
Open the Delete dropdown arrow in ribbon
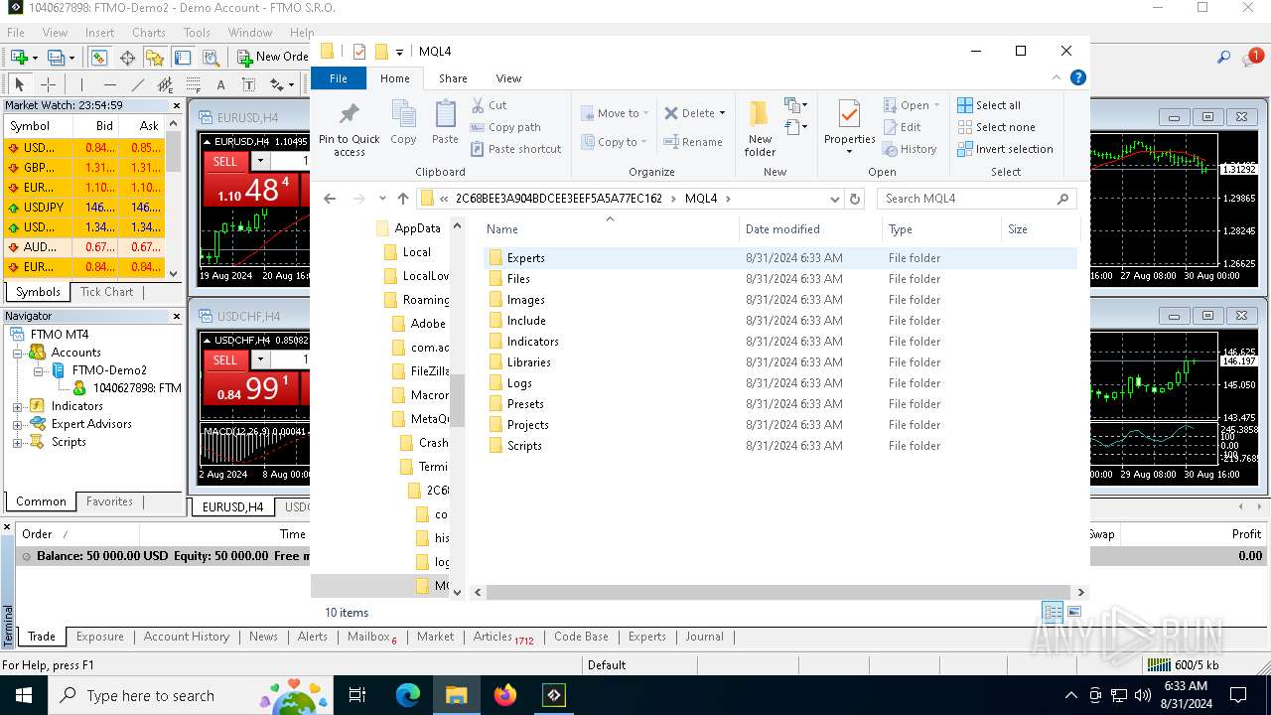click(x=722, y=113)
